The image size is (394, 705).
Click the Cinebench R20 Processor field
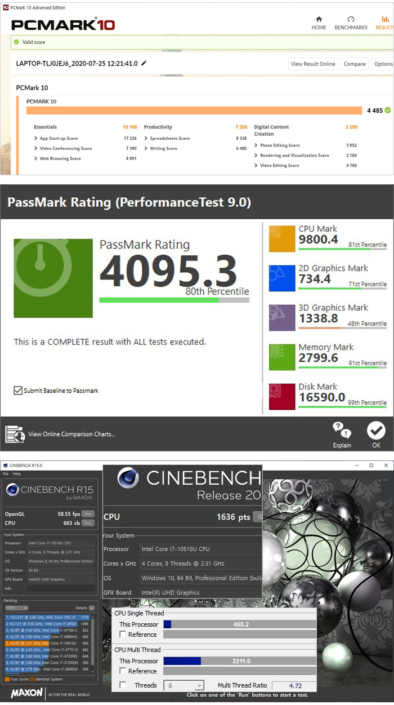201,549
